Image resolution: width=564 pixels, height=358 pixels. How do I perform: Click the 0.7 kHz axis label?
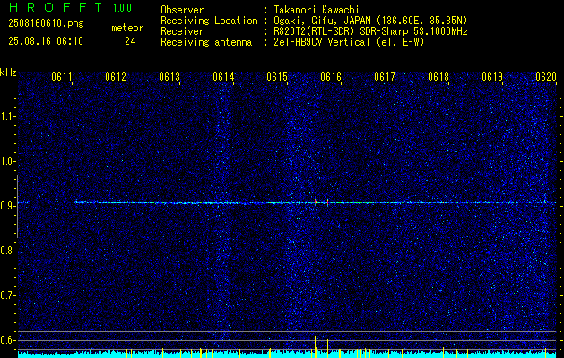[x=8, y=295]
